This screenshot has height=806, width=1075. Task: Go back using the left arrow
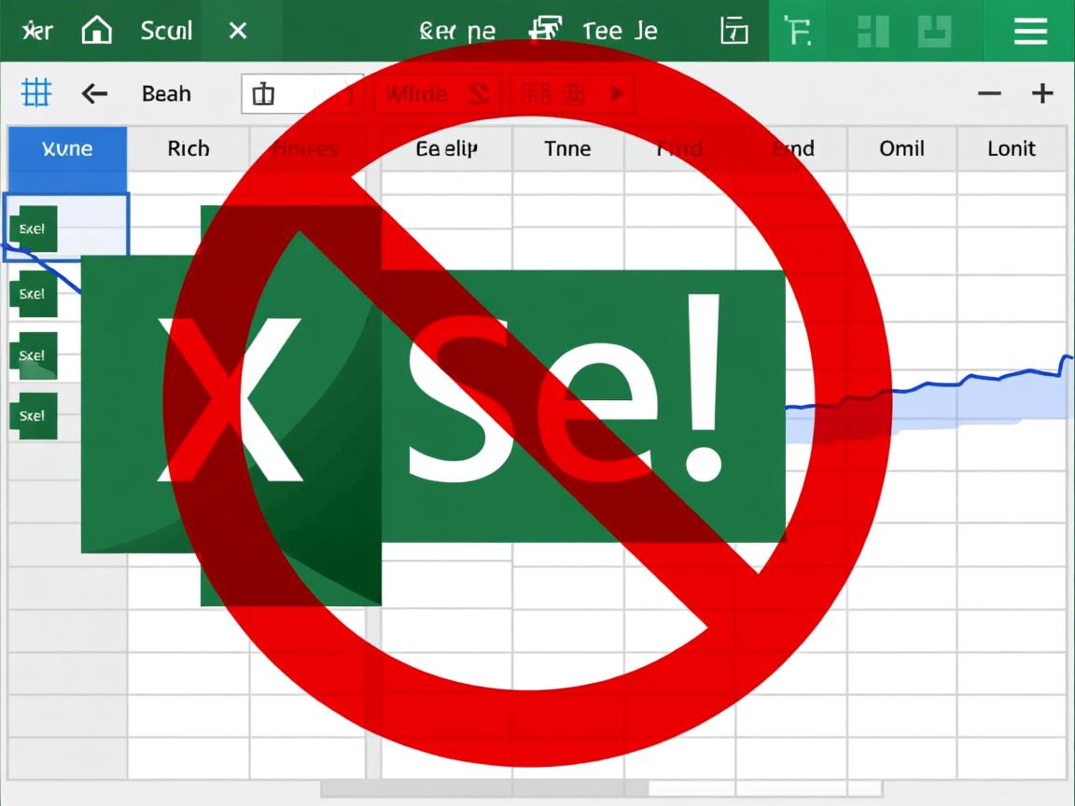94,93
